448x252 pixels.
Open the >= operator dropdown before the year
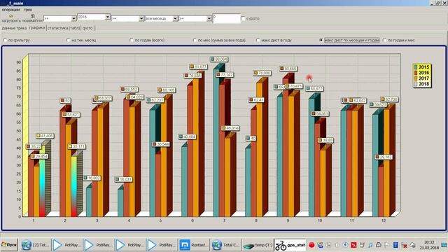coord(73,19)
